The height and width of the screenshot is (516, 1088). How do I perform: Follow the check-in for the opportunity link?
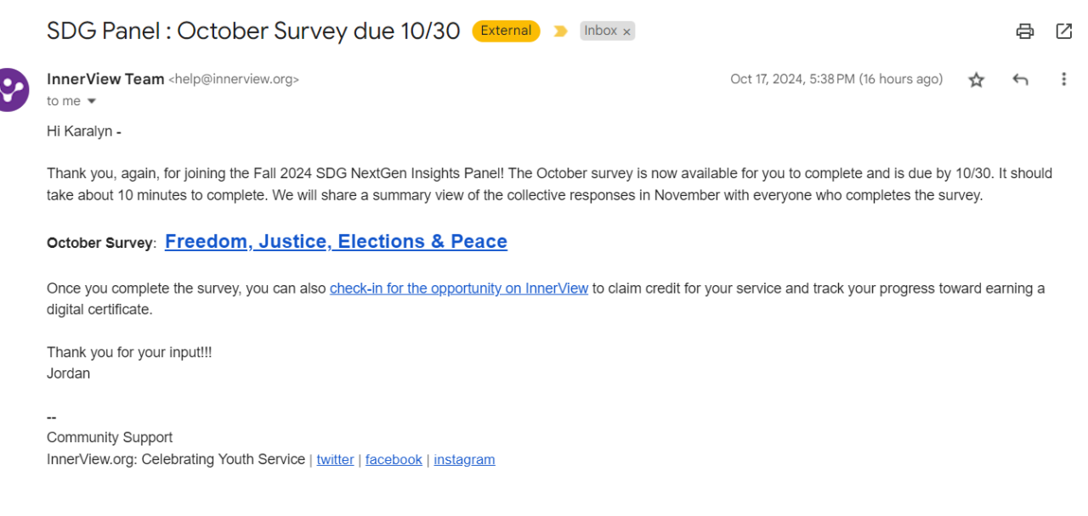coord(459,289)
